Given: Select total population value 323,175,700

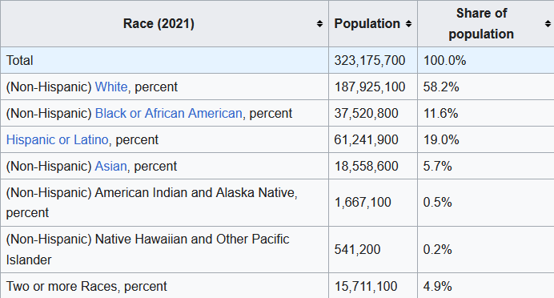Looking at the screenshot, I should 370,60.
